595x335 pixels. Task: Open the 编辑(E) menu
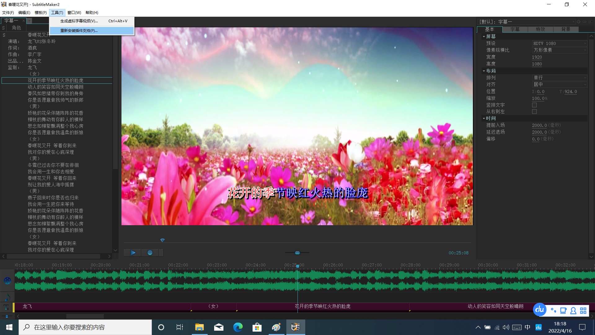point(24,13)
